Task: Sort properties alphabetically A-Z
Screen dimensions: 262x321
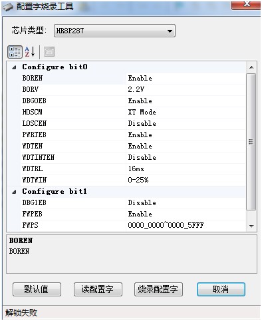Action: tap(30, 52)
